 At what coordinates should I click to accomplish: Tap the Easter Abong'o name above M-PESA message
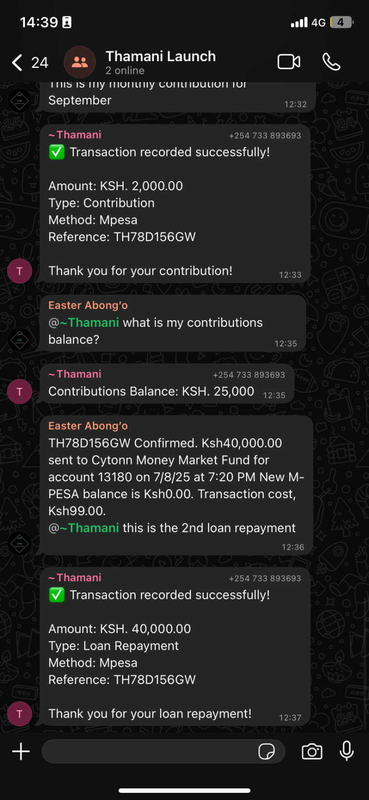(88, 426)
